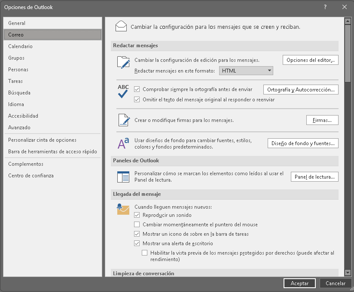354x292 pixels.
Task: Click the signature document icon
Action: pyautogui.click(x=124, y=120)
